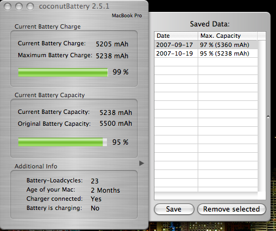The height and width of the screenshot is (231, 276).
Task: Click the 95 % battery capacity progress bar
Action: coord(63,142)
